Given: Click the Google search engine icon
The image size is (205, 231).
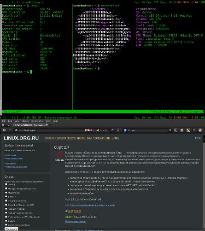Looking at the screenshot, I should pyautogui.click(x=125, y=130).
